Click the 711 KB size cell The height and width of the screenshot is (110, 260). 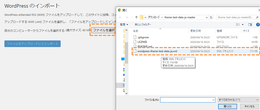pyautogui.click(x=254, y=51)
